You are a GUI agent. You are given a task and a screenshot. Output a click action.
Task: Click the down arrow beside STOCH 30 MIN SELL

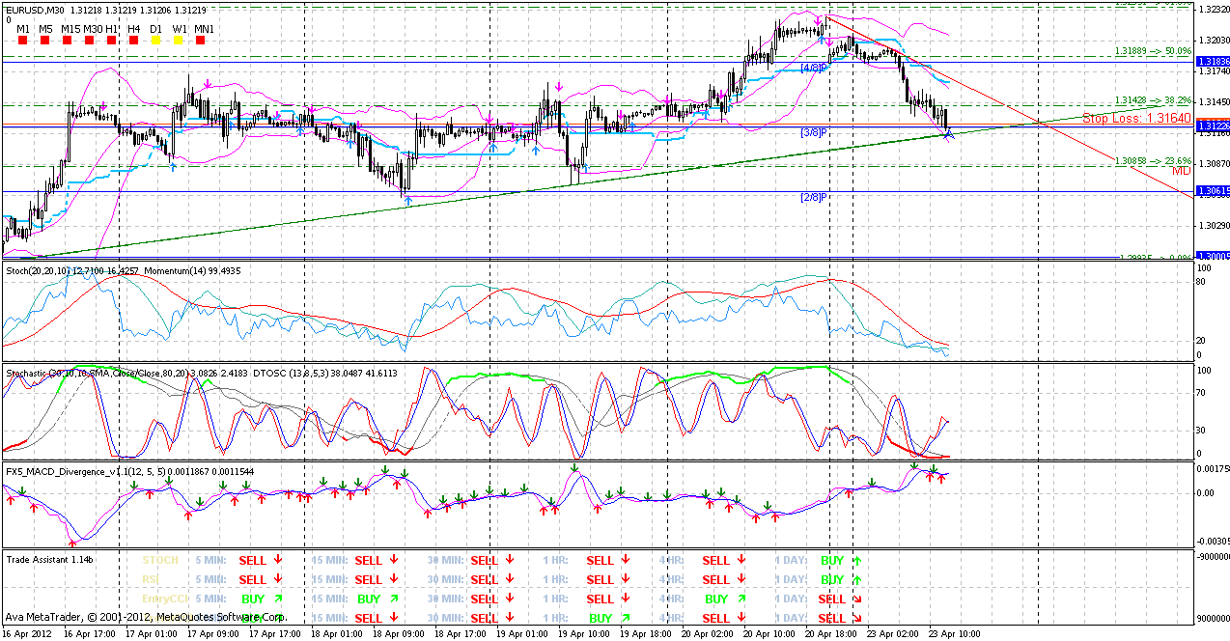[510, 559]
